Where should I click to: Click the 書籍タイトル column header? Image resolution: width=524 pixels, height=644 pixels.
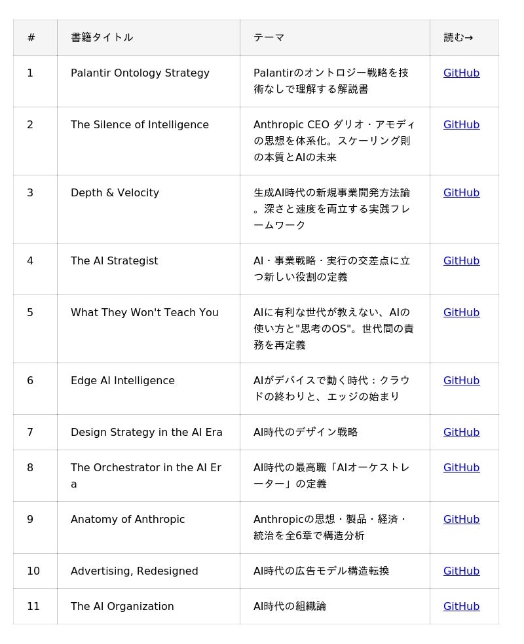[102, 37]
